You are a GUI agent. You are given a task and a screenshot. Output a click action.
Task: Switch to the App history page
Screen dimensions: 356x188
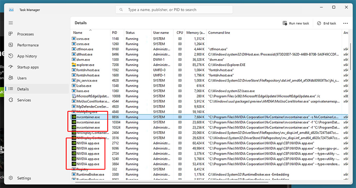coord(37,56)
